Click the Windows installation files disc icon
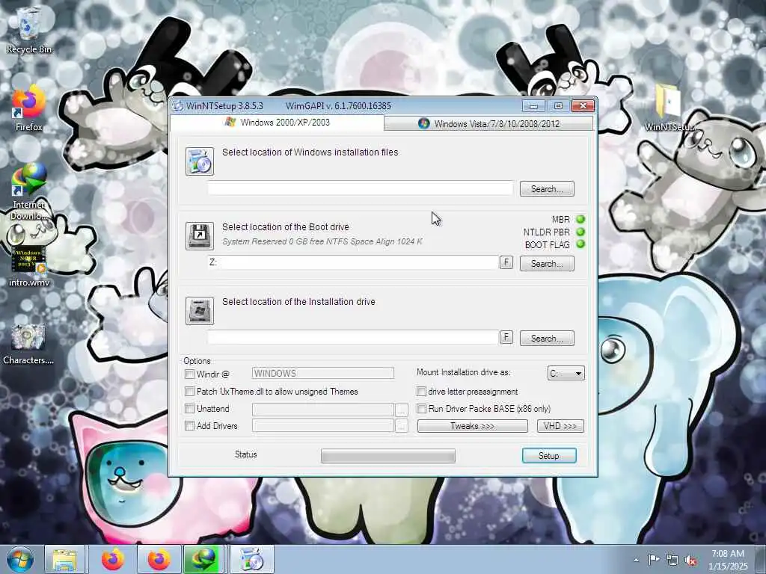Screen dimensions: 766x574 tap(199, 161)
